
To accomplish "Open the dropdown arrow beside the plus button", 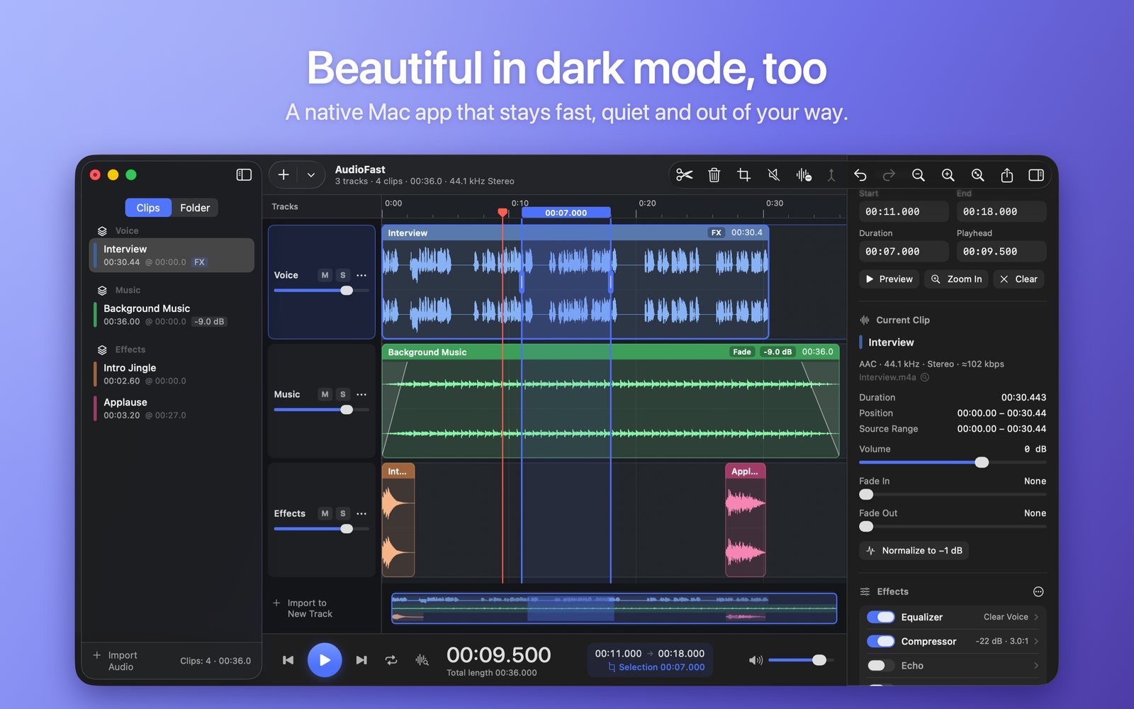I will [311, 175].
